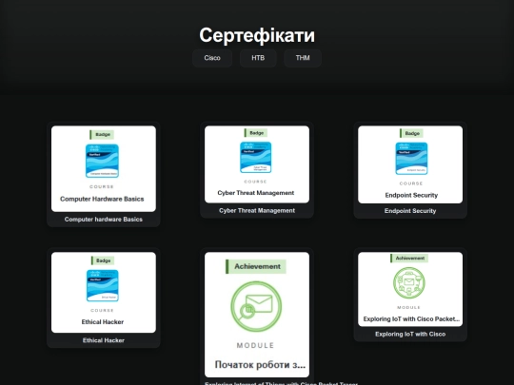
Task: Click 'Ethical Hacker' title inside image
Action: pos(103,322)
